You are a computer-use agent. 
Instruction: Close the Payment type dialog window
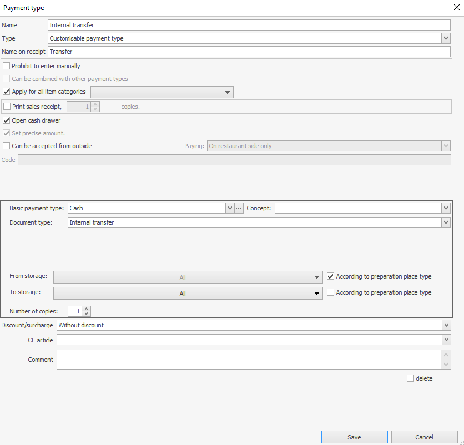[x=456, y=8]
